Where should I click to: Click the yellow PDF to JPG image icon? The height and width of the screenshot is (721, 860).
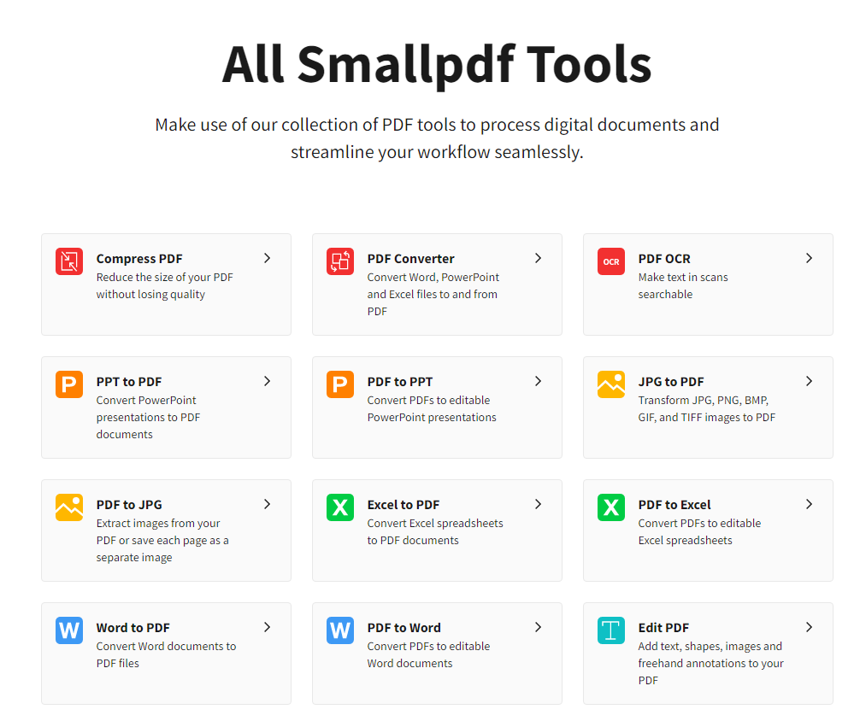69,507
